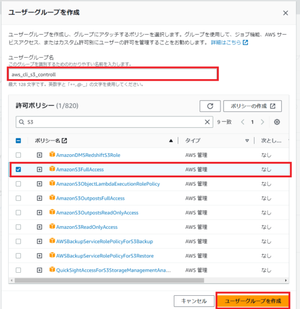Click the 次とし... column header
Viewport: 300px width, 309px height.
271,141
